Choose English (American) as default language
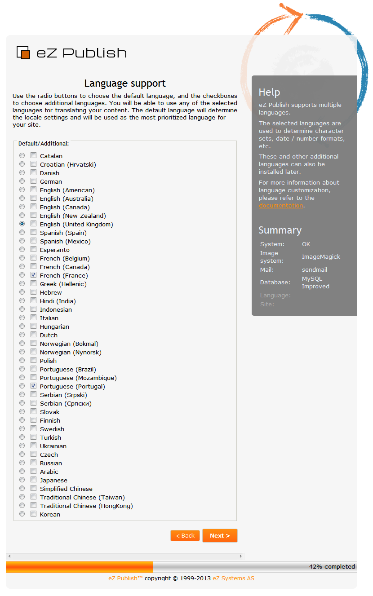Image resolution: width=373 pixels, height=596 pixels. tap(22, 190)
